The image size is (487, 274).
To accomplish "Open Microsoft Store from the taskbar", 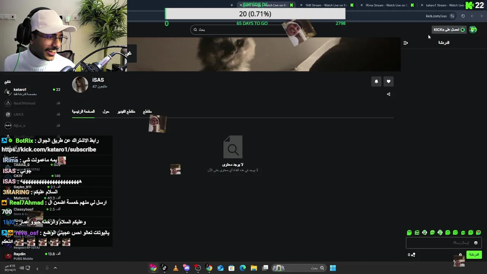I will click(231, 268).
